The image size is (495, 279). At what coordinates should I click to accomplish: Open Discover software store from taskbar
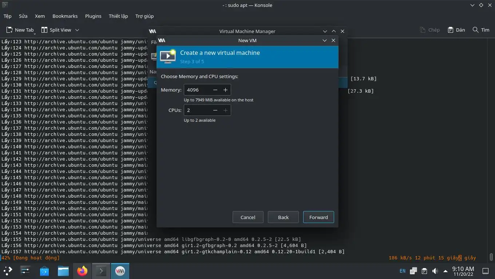tap(44, 271)
